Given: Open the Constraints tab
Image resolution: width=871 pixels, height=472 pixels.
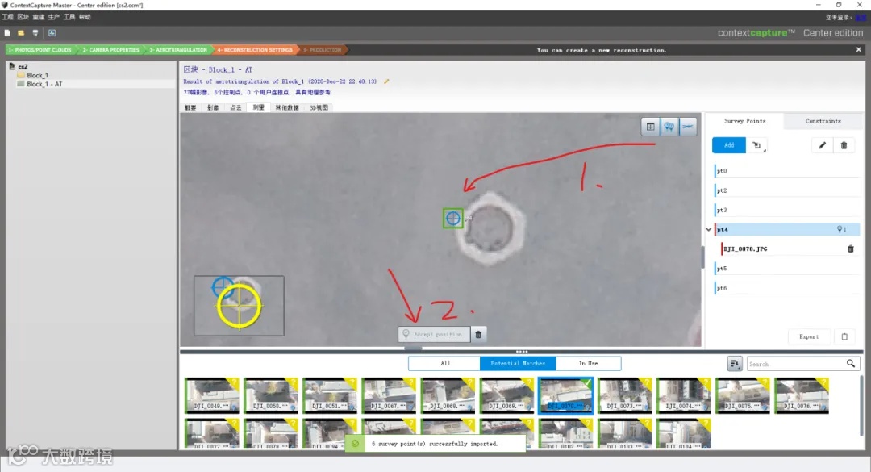Looking at the screenshot, I should click(x=823, y=121).
